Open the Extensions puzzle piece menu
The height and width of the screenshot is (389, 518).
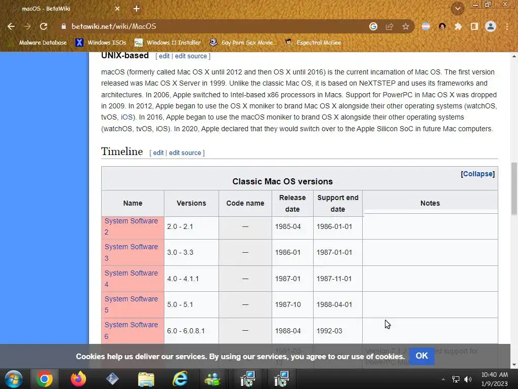458,26
